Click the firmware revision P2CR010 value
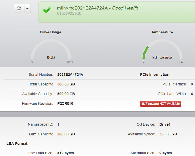 click(x=65, y=104)
